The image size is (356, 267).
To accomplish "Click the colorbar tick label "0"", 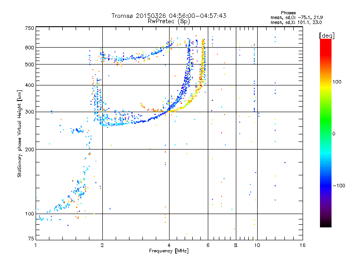I will (334, 133).
